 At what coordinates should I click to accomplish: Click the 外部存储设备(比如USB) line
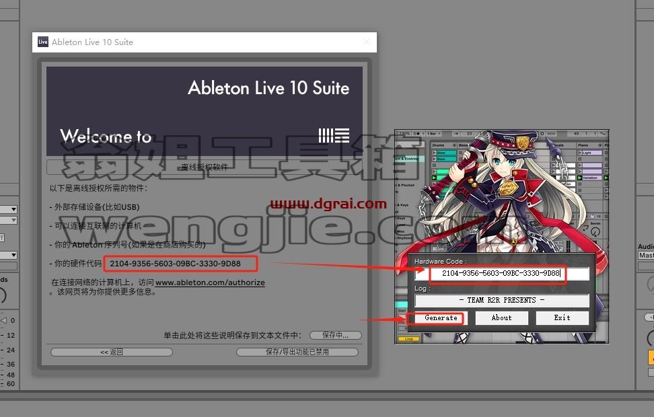(94, 207)
